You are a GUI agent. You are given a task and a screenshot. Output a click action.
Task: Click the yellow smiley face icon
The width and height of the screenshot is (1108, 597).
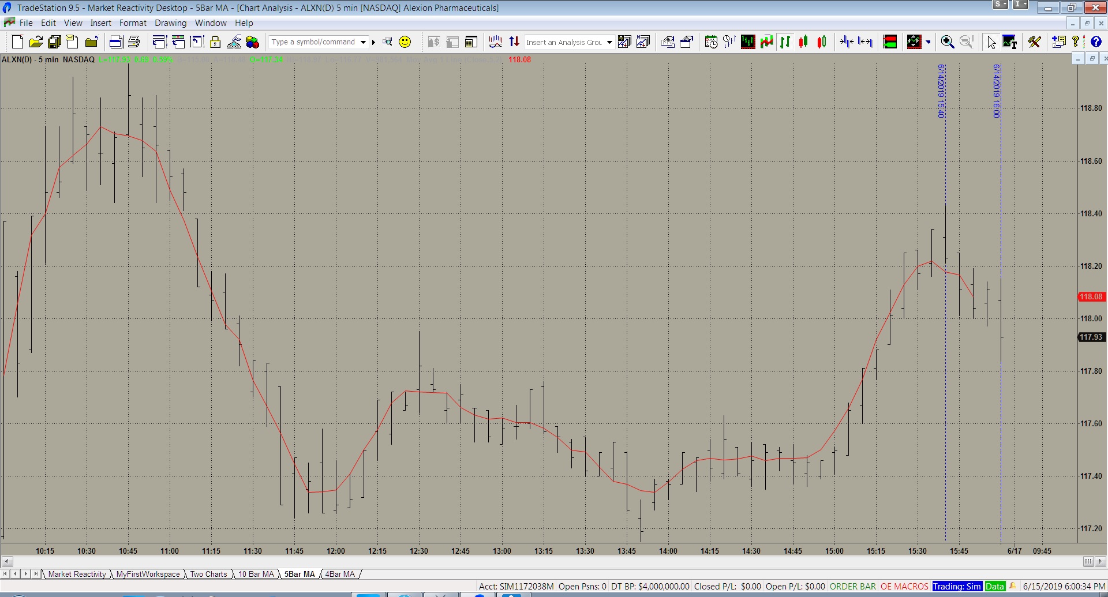pyautogui.click(x=405, y=42)
